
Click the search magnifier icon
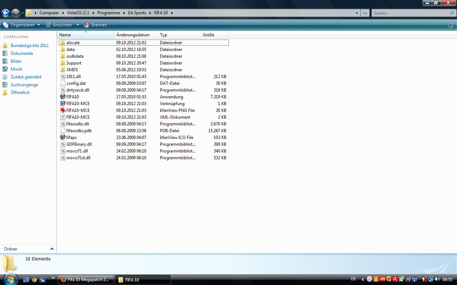(452, 13)
